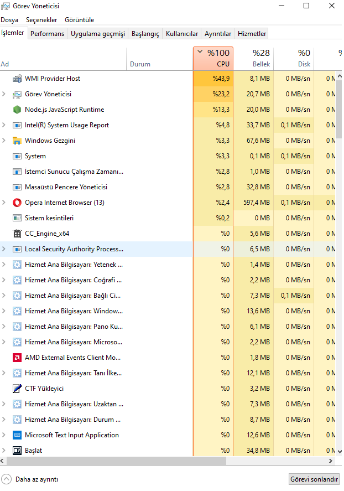Click gear icon of Hizmet Ana Bilgisayarı: Durum

click(17, 420)
